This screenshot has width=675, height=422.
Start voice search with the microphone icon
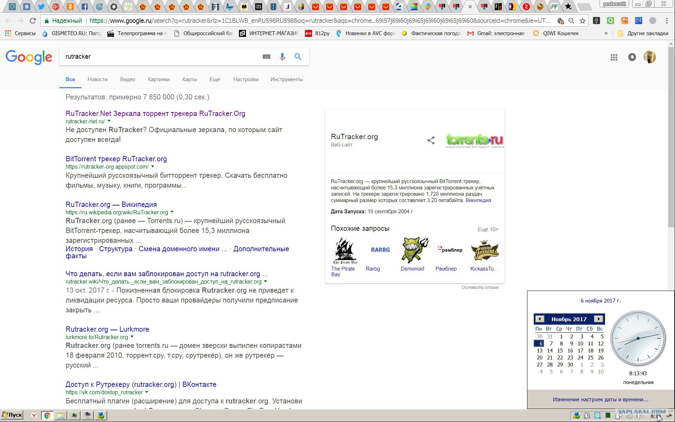[282, 57]
